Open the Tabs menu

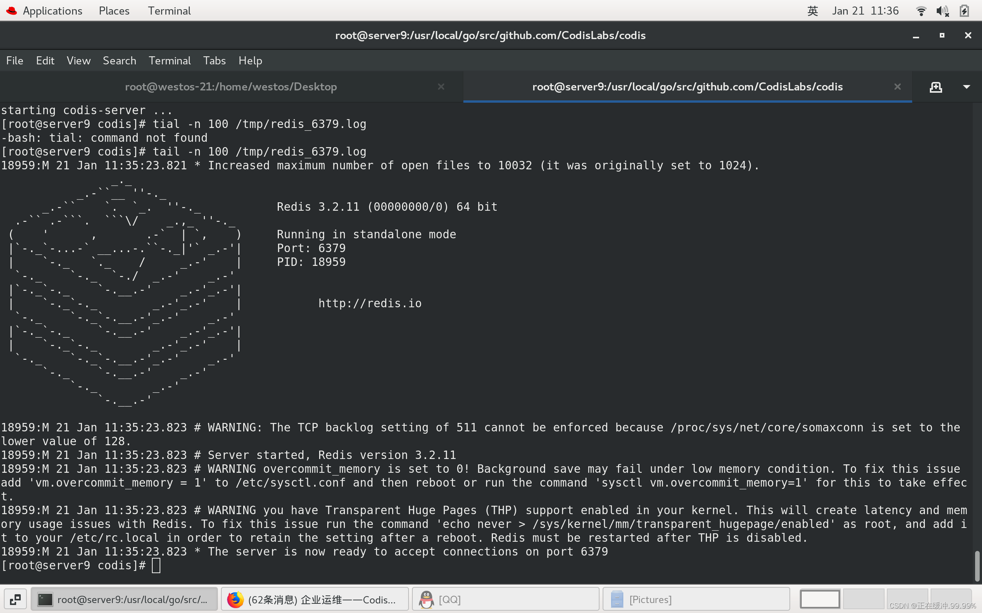pyautogui.click(x=214, y=61)
